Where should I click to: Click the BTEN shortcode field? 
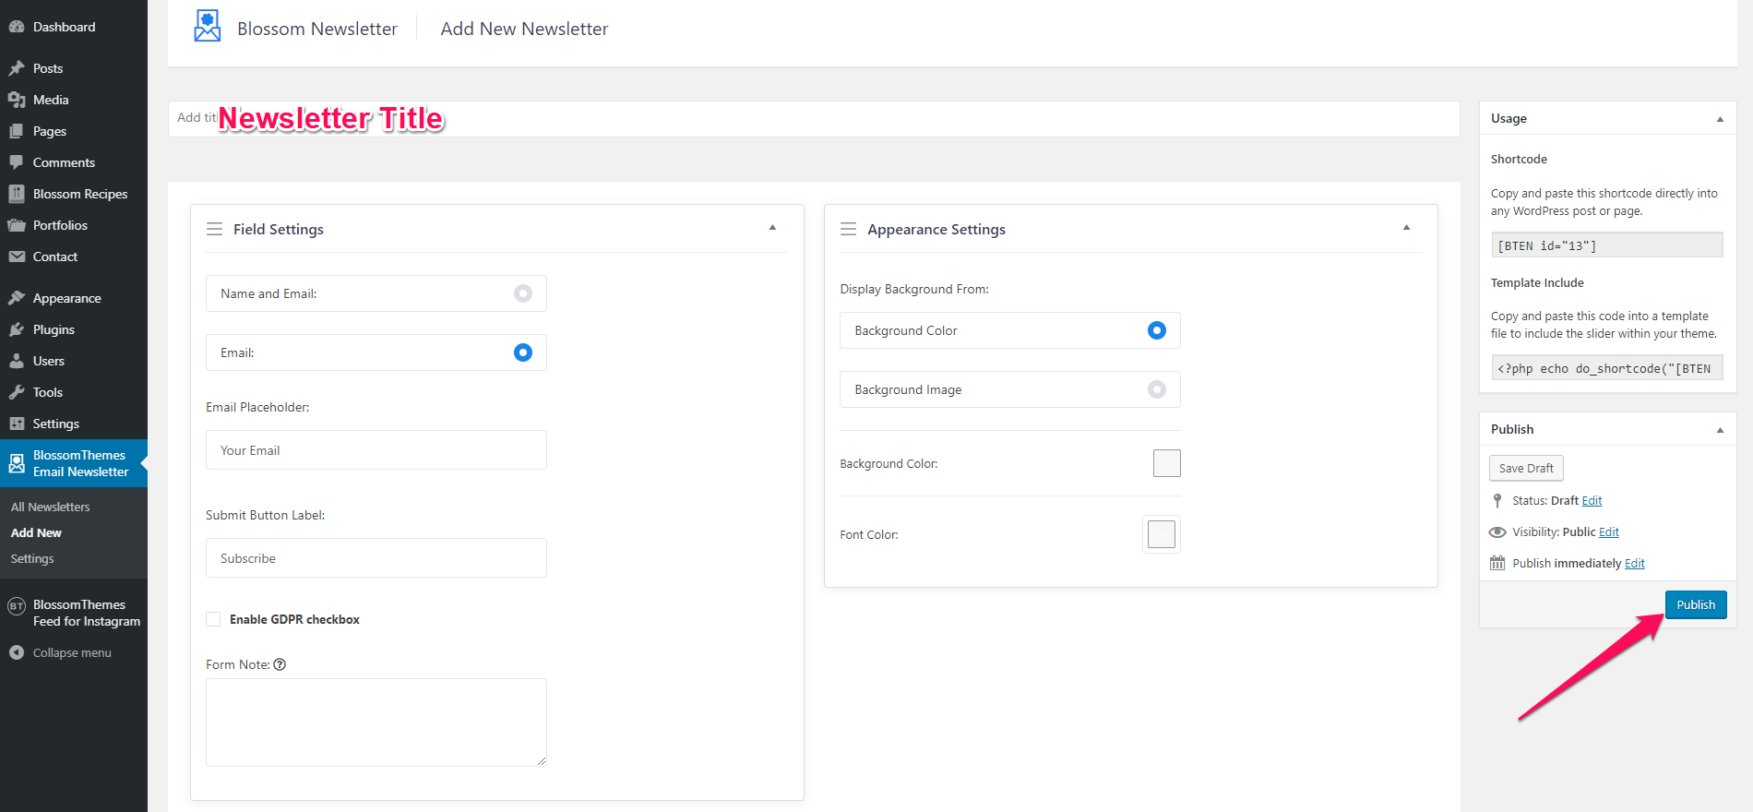pyautogui.click(x=1607, y=245)
